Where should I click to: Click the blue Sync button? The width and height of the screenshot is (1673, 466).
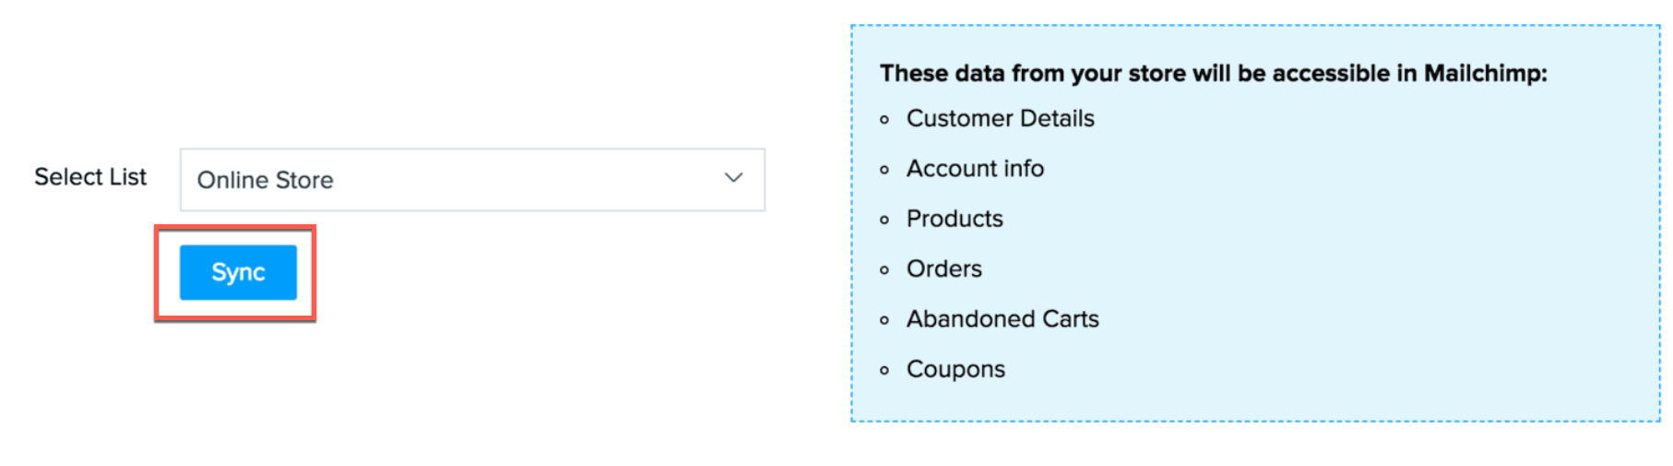[238, 272]
